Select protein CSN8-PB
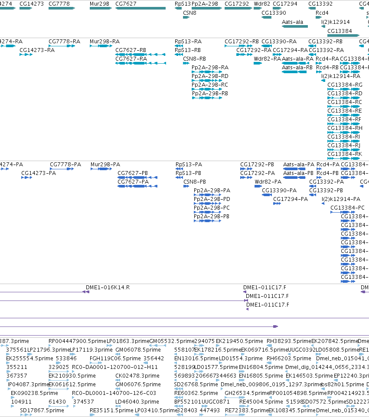The image size is (369, 417). pyautogui.click(x=195, y=181)
